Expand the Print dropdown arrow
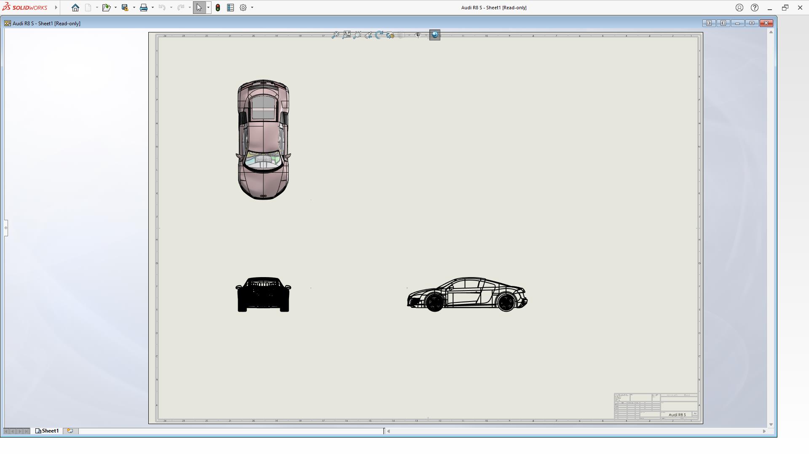 pos(153,8)
